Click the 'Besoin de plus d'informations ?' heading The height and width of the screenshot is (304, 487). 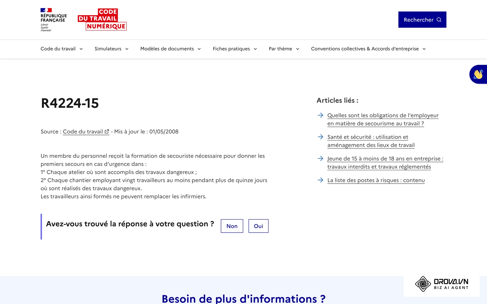[243, 299]
